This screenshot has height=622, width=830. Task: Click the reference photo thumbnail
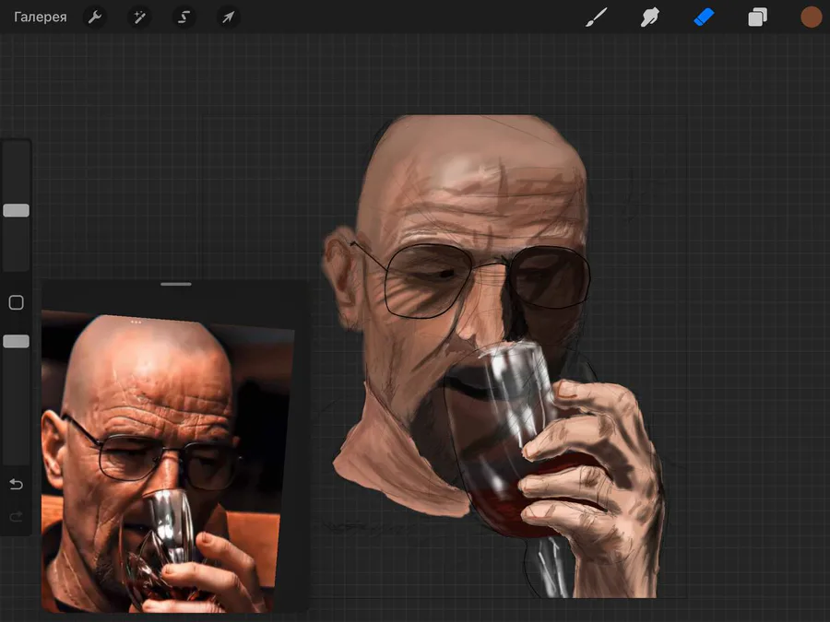pos(169,464)
